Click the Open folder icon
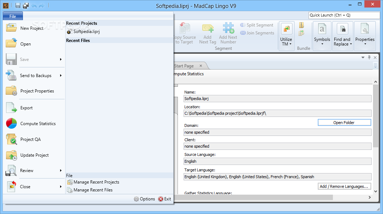The width and height of the screenshot is (383, 214). (11, 43)
